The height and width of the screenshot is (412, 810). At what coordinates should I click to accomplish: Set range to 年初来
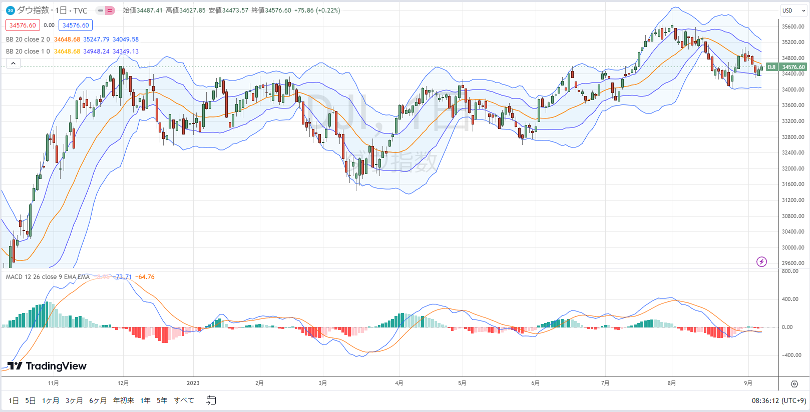click(x=123, y=400)
